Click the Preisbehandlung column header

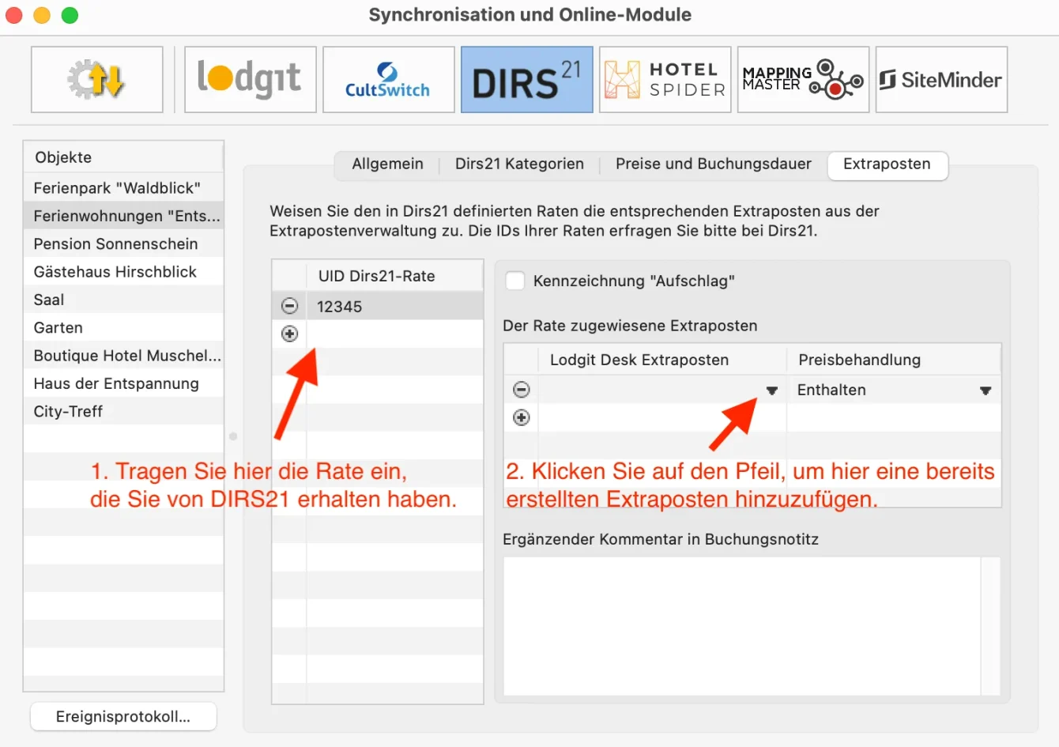pyautogui.click(x=894, y=360)
